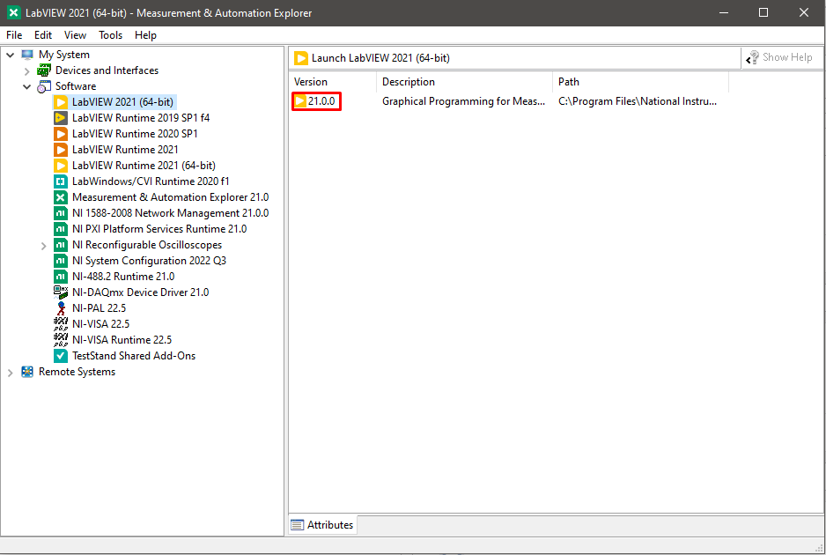826x555 pixels.
Task: Click the MAX application icon in title bar
Action: tap(14, 12)
